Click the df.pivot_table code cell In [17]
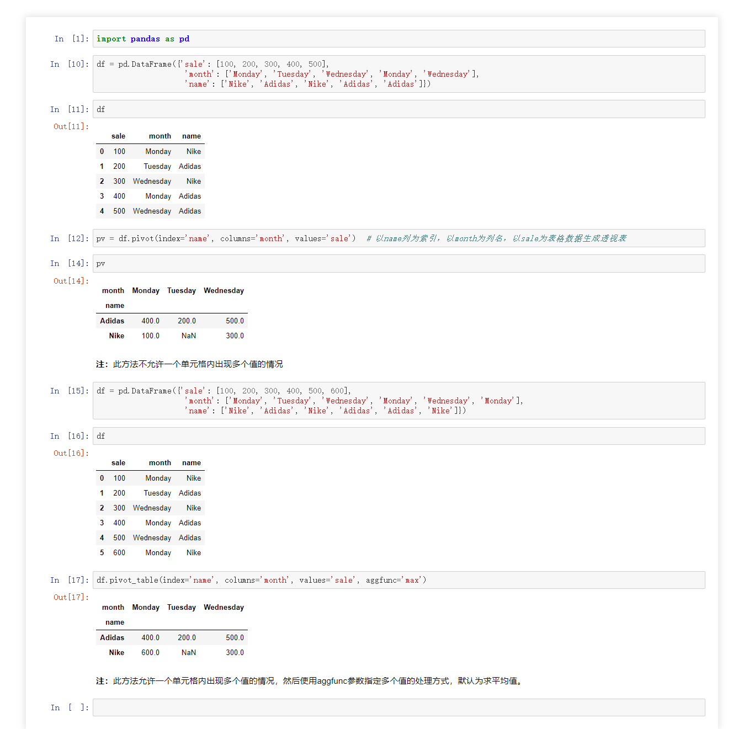Screen dimensions: 744x729 pyautogui.click(x=398, y=580)
